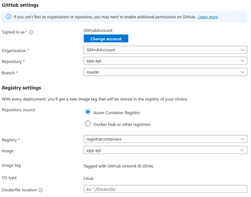Open the Image dropdown showing epp-api

tap(165, 150)
